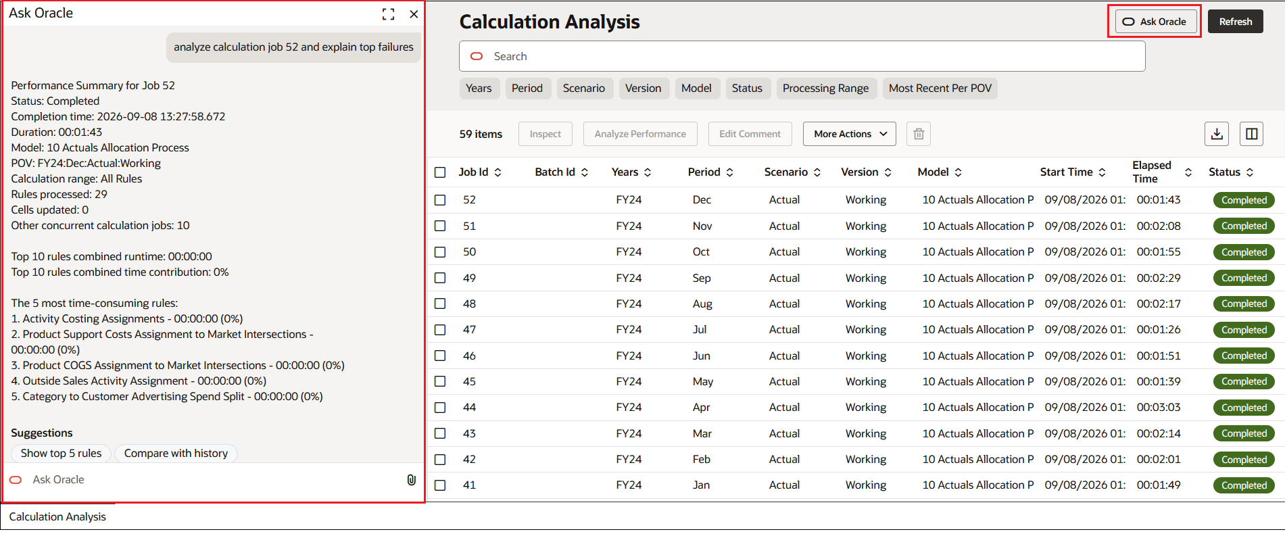
Task: Select the checkbox for job 43
Action: (440, 433)
